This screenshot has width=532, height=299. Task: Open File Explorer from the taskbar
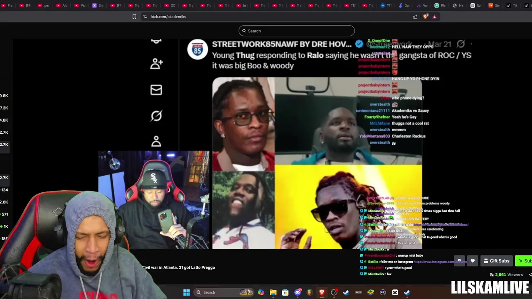tap(273, 292)
